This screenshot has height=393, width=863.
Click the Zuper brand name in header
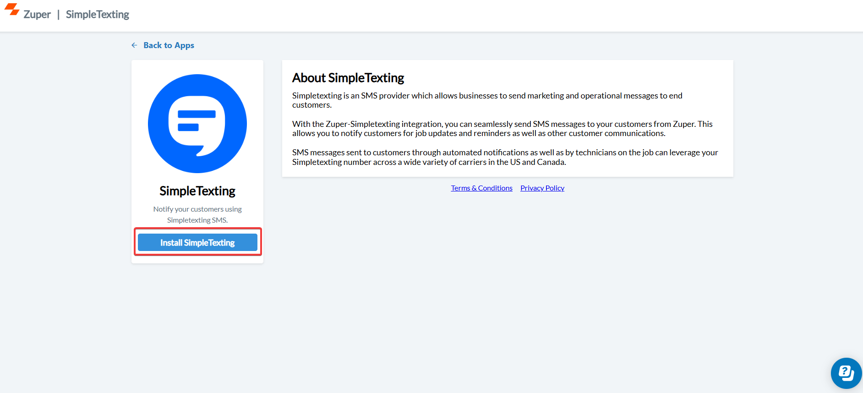pos(37,15)
